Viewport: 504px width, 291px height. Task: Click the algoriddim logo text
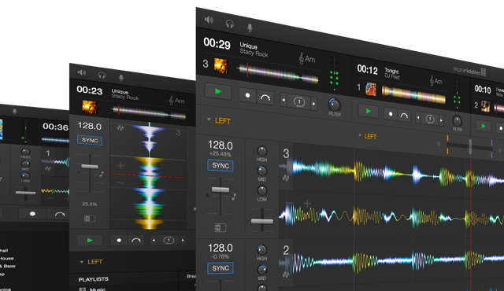tap(466, 70)
